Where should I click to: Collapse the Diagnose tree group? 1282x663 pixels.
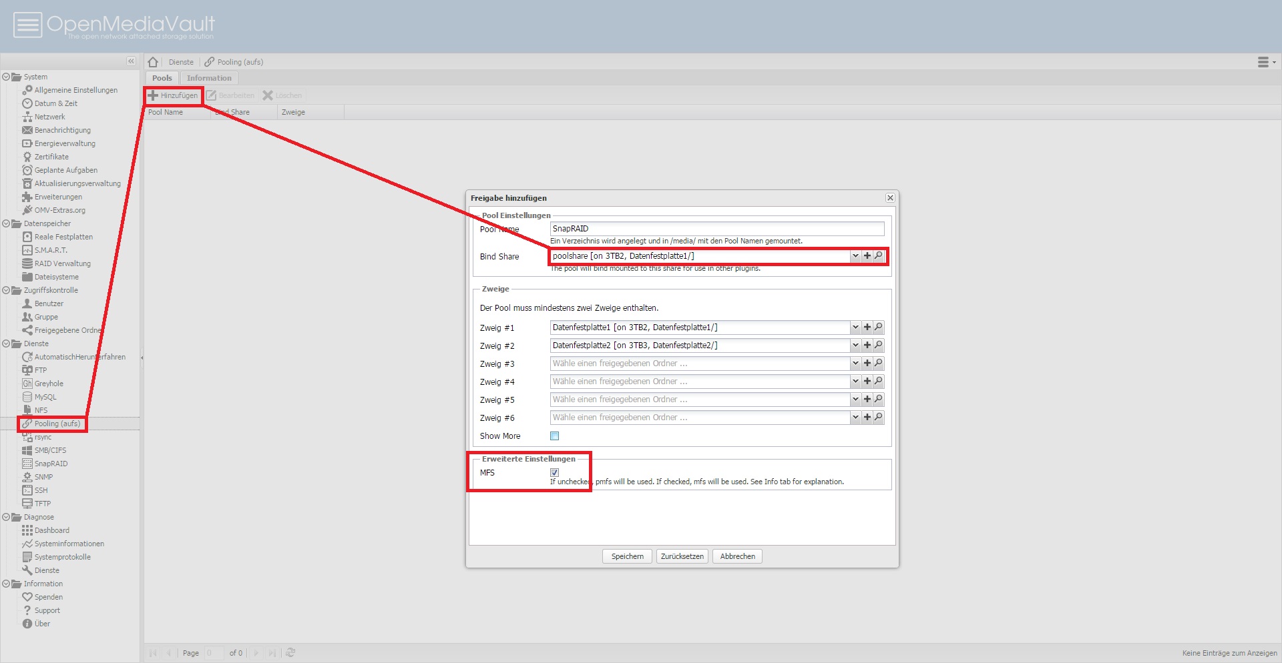tap(6, 517)
